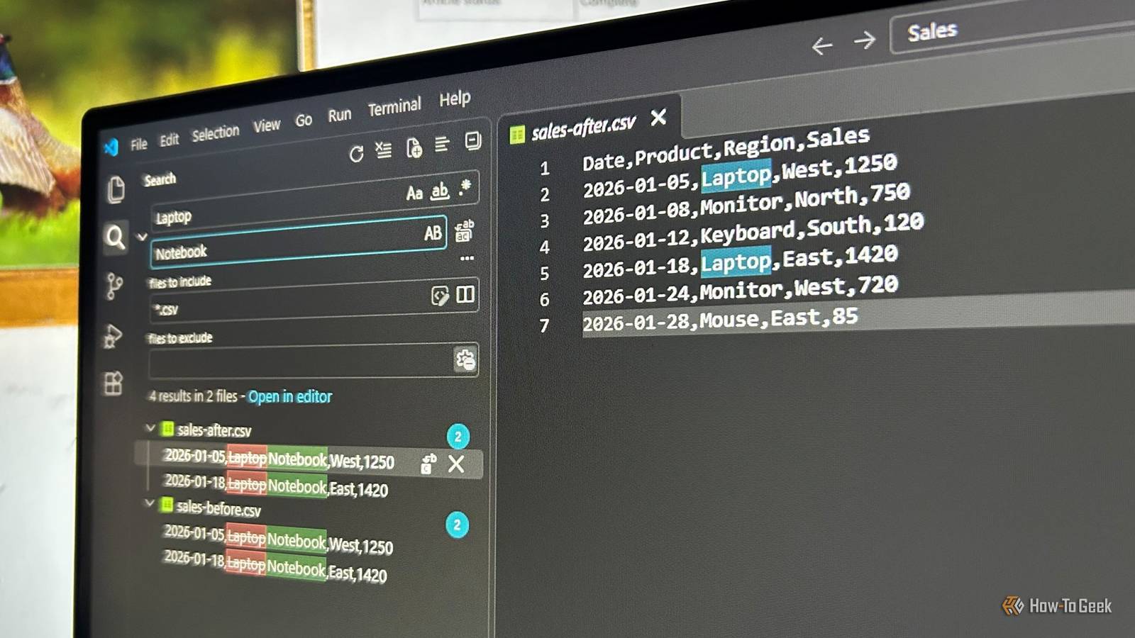Open new search editor
The image size is (1135, 638).
pos(414,147)
